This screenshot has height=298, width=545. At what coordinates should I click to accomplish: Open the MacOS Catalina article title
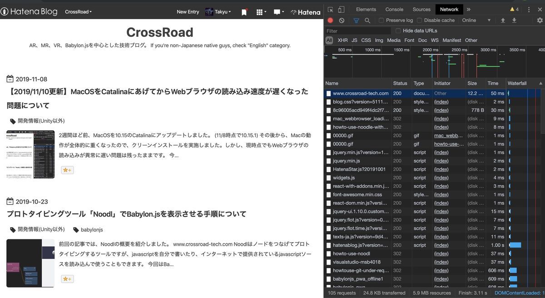[x=158, y=99]
